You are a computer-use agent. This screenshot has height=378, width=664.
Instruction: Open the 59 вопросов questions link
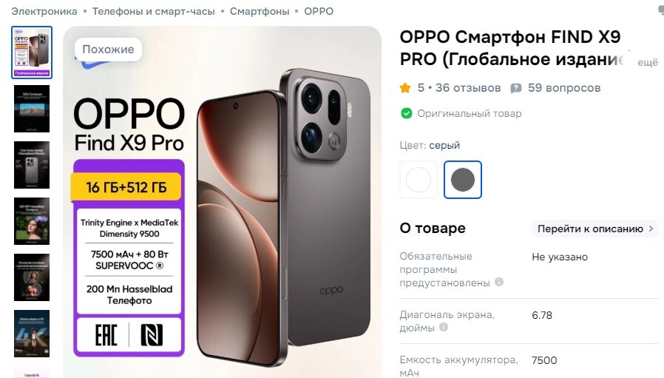pos(564,88)
